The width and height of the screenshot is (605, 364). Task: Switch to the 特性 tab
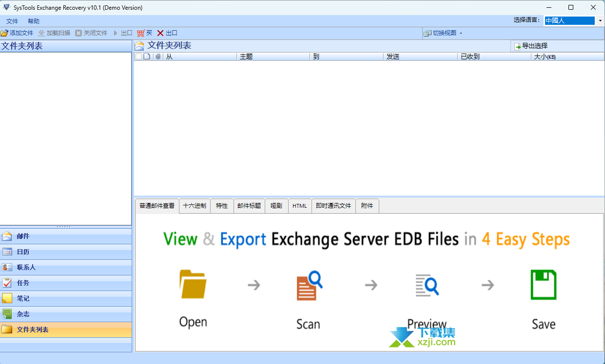pyautogui.click(x=222, y=206)
